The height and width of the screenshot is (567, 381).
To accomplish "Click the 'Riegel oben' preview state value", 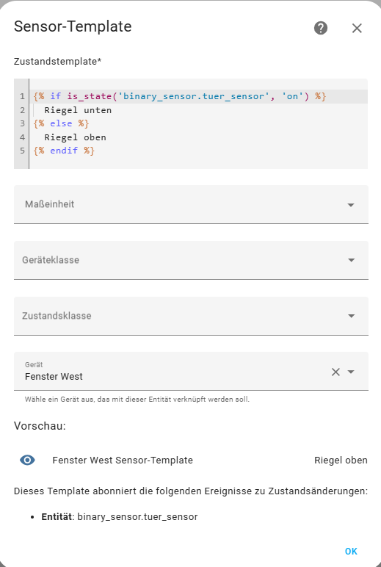I will (x=341, y=461).
